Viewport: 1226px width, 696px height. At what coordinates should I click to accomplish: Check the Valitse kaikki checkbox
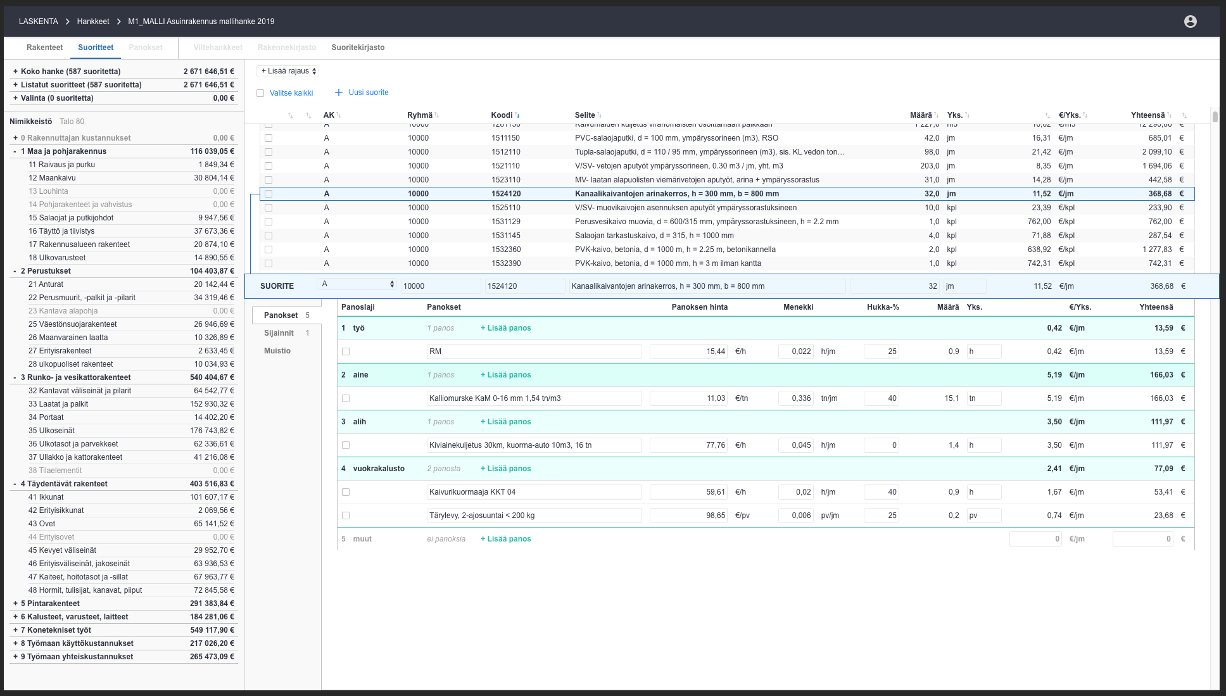tap(260, 93)
